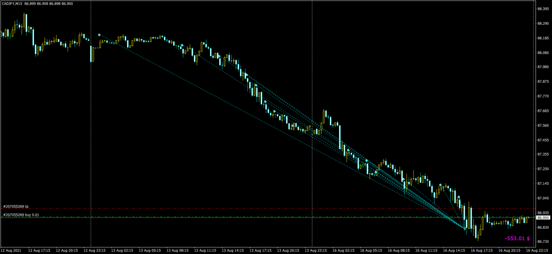Click price scale label 87.355
Screen dimensions: 552x254
tap(543, 154)
